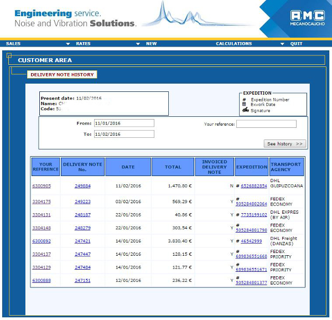Open the SALES menu
332x320 pixels.
(x=13, y=44)
